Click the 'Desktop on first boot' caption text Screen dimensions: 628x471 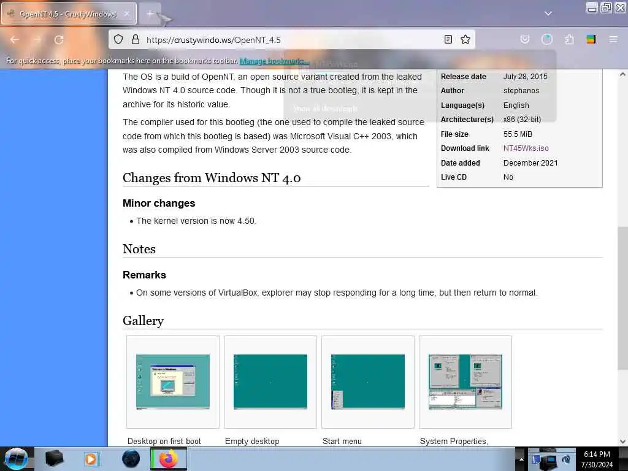click(x=164, y=441)
